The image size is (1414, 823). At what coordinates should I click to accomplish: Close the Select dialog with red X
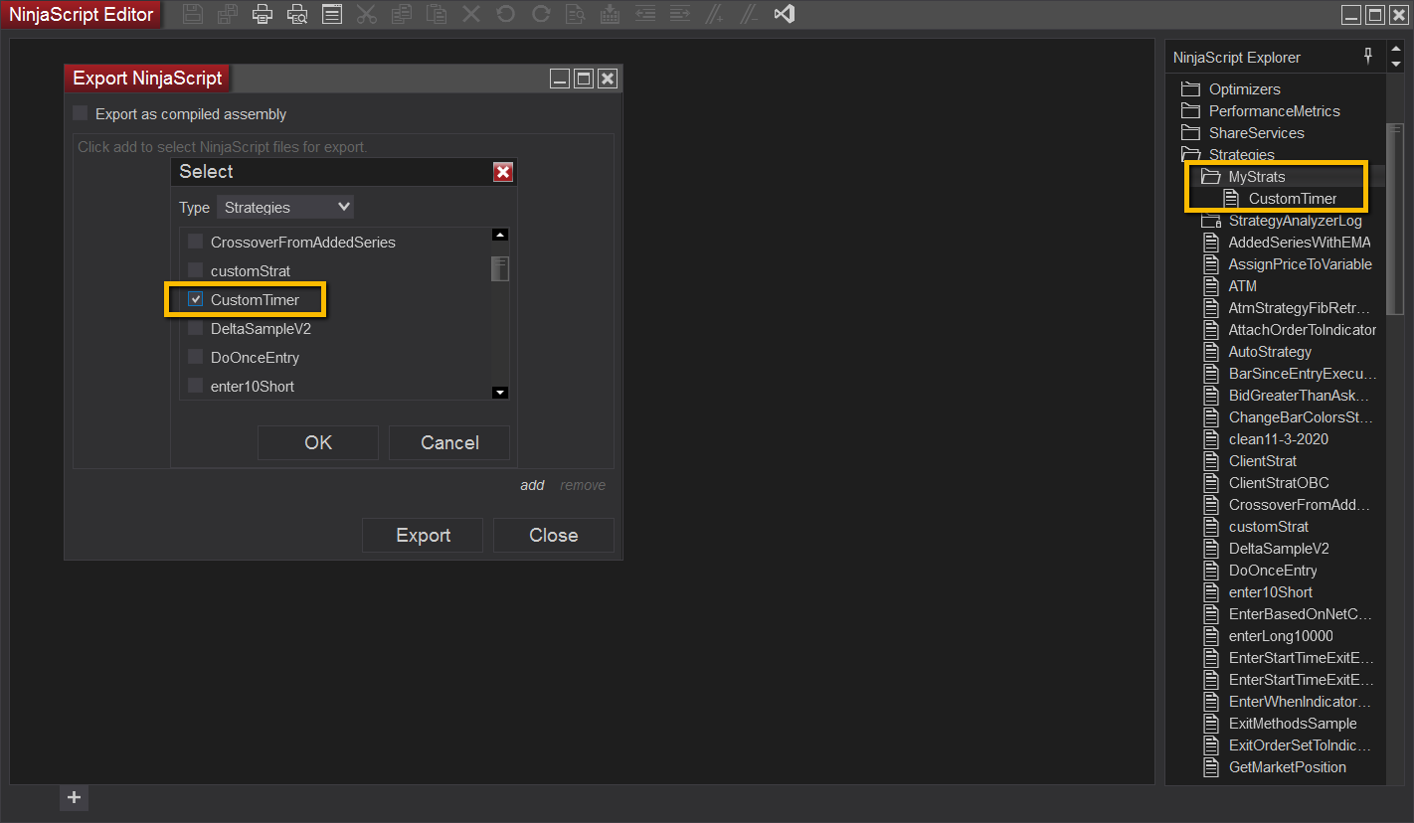click(503, 172)
